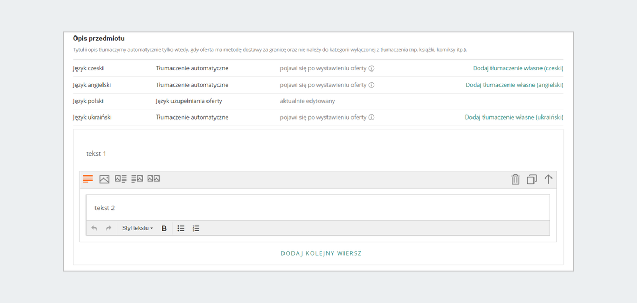
Task: Click Dodaj tłumaczenie własne (ukraiński) link
Action: 514,117
